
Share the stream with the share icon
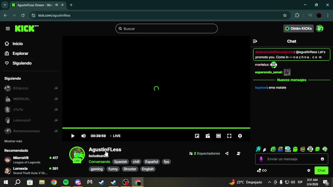227,153
